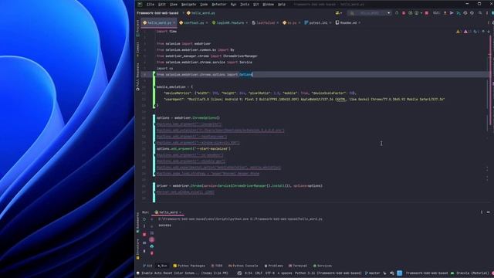Open the Bookmarks sidebar tab
The width and height of the screenshot is (494, 278).
(x=137, y=222)
